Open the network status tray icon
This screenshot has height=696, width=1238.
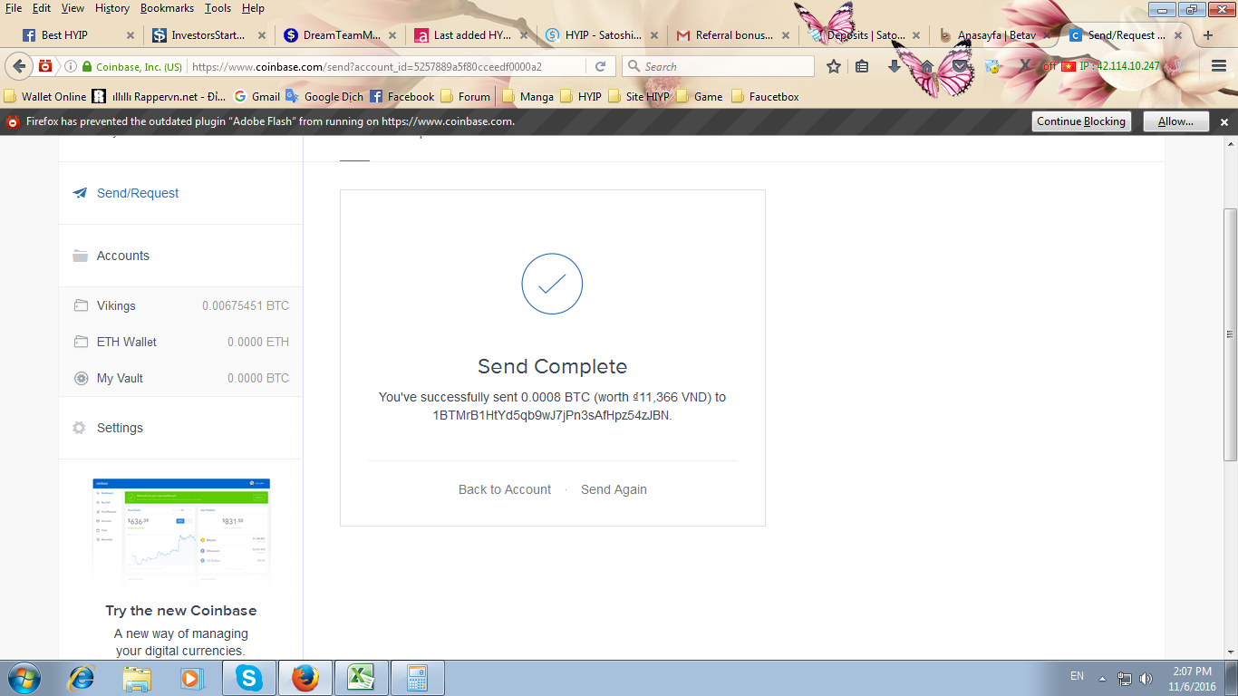coord(1125,678)
